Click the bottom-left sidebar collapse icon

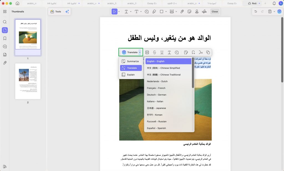pyautogui.click(x=5, y=167)
